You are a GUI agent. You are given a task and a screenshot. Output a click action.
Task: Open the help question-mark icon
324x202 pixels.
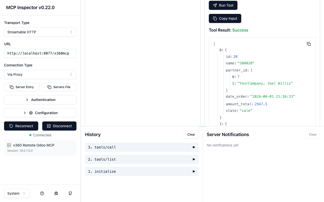tap(42, 193)
